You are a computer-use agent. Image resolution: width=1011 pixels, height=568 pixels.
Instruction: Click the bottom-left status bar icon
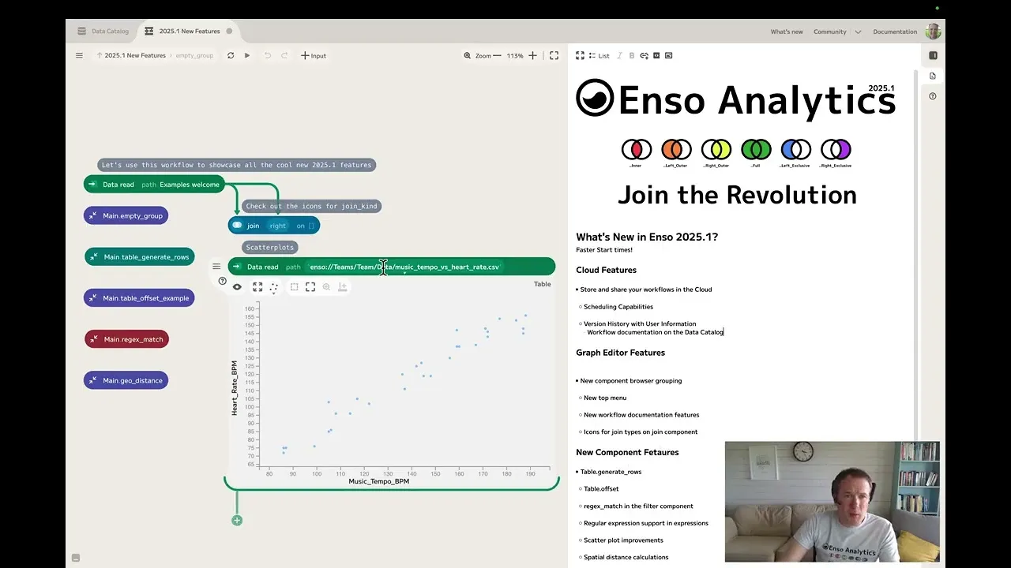click(76, 558)
